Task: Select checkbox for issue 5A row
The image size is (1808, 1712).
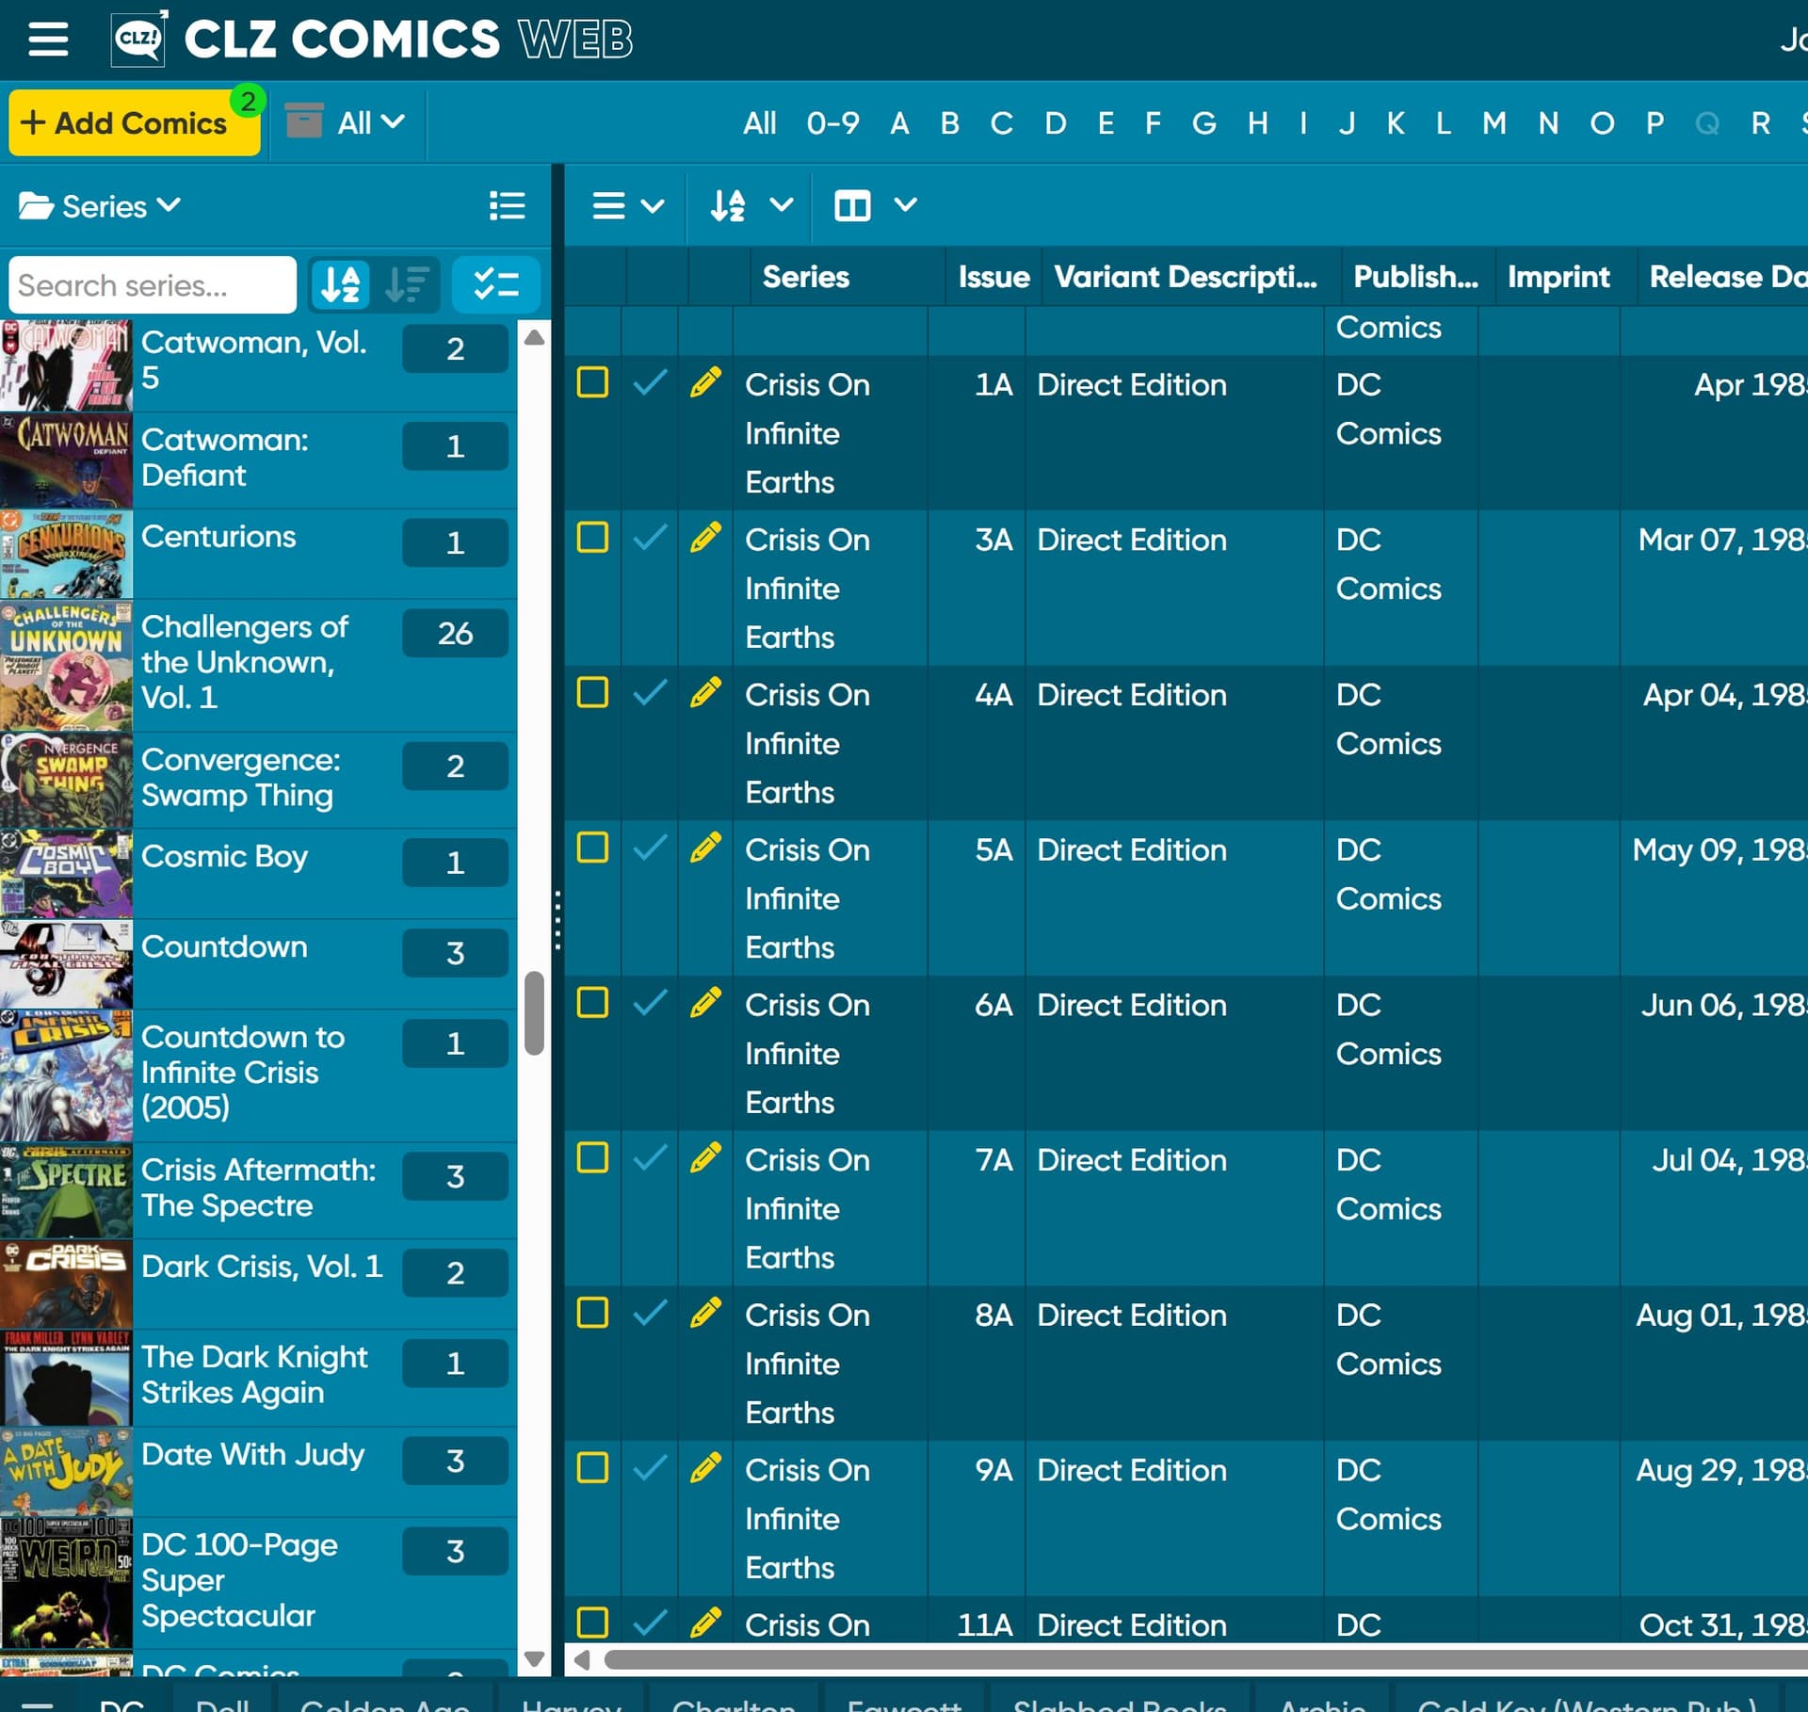Action: coord(592,848)
